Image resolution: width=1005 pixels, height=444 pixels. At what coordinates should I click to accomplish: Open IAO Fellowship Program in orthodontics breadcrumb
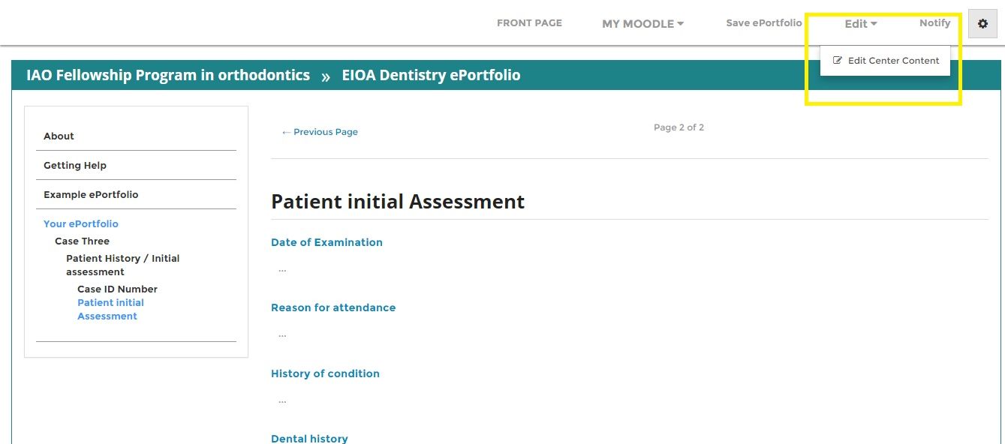[x=168, y=75]
